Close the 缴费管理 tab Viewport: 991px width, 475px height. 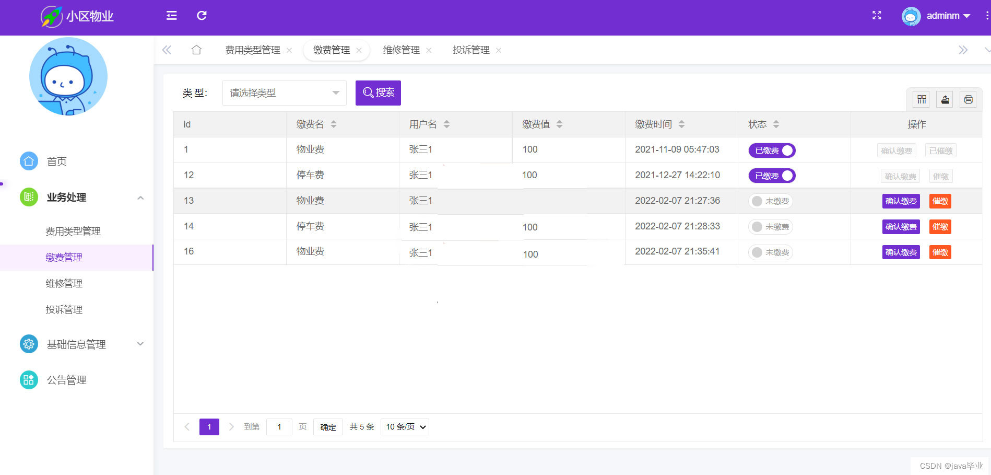pyautogui.click(x=359, y=50)
